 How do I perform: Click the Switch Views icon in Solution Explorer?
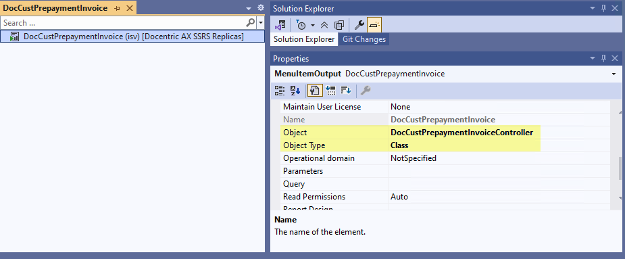pyautogui.click(x=280, y=25)
